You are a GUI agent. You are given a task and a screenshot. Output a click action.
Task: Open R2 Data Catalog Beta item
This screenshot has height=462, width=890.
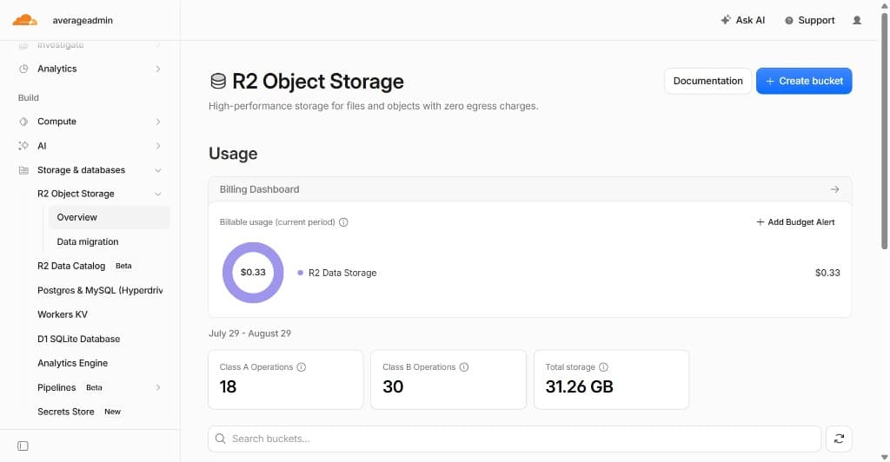coord(84,266)
